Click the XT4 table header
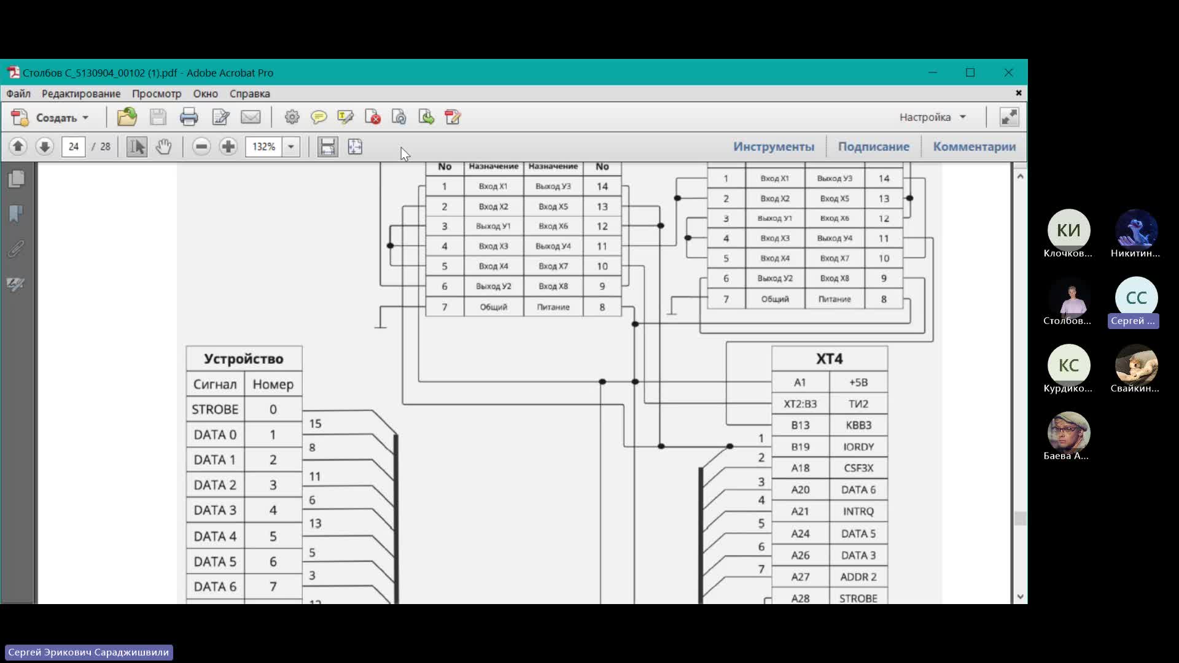 [x=830, y=359]
